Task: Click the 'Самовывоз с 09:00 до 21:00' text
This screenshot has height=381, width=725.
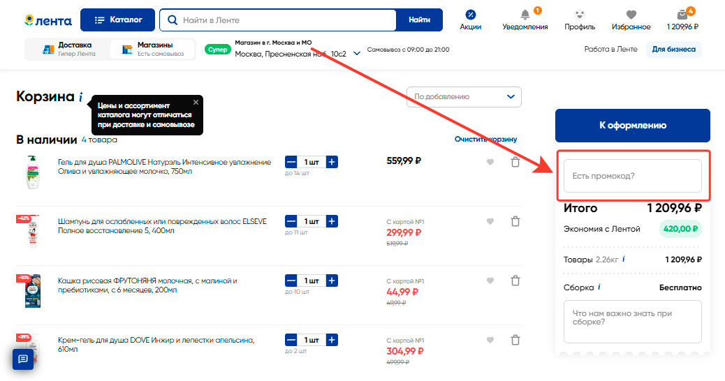Action: pyautogui.click(x=409, y=50)
